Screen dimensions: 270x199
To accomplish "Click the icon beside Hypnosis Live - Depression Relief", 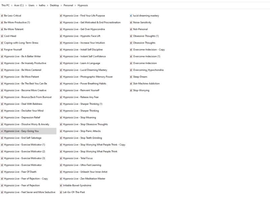I will pyautogui.click(x=2, y=118).
